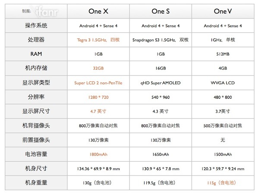Click the 无 front camera cell
This screenshot has width=259, height=194.
(x=223, y=140)
